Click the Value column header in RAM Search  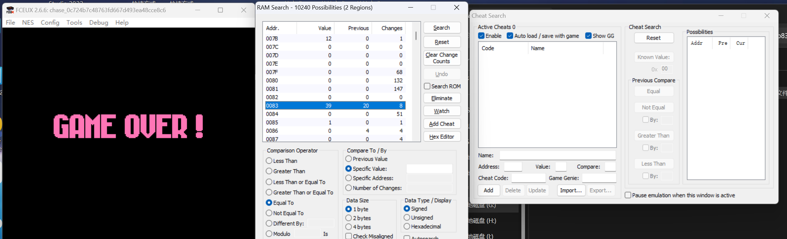[x=315, y=28]
